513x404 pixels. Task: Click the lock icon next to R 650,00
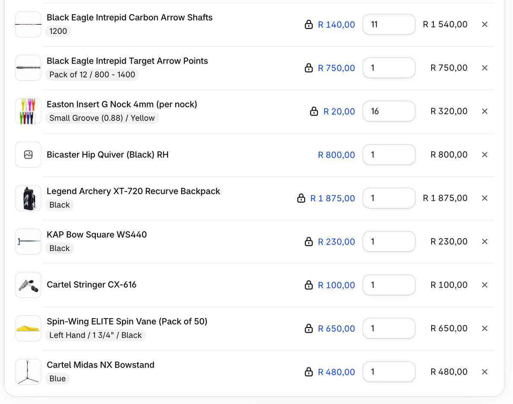(309, 329)
